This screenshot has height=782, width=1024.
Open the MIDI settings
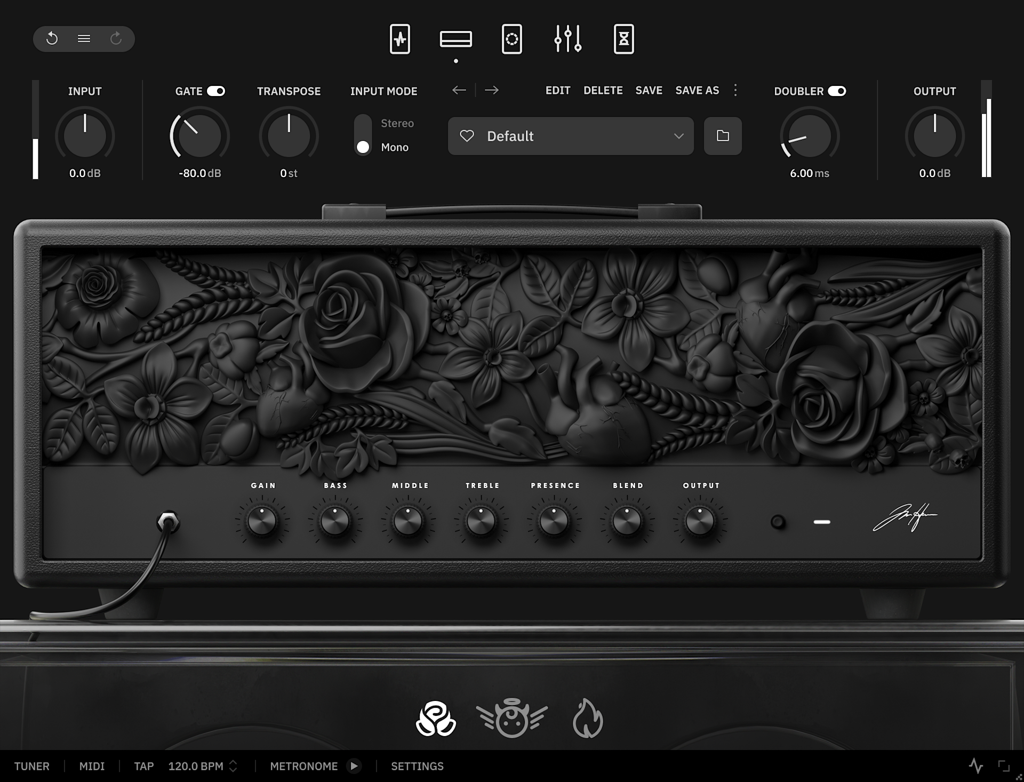(x=92, y=766)
